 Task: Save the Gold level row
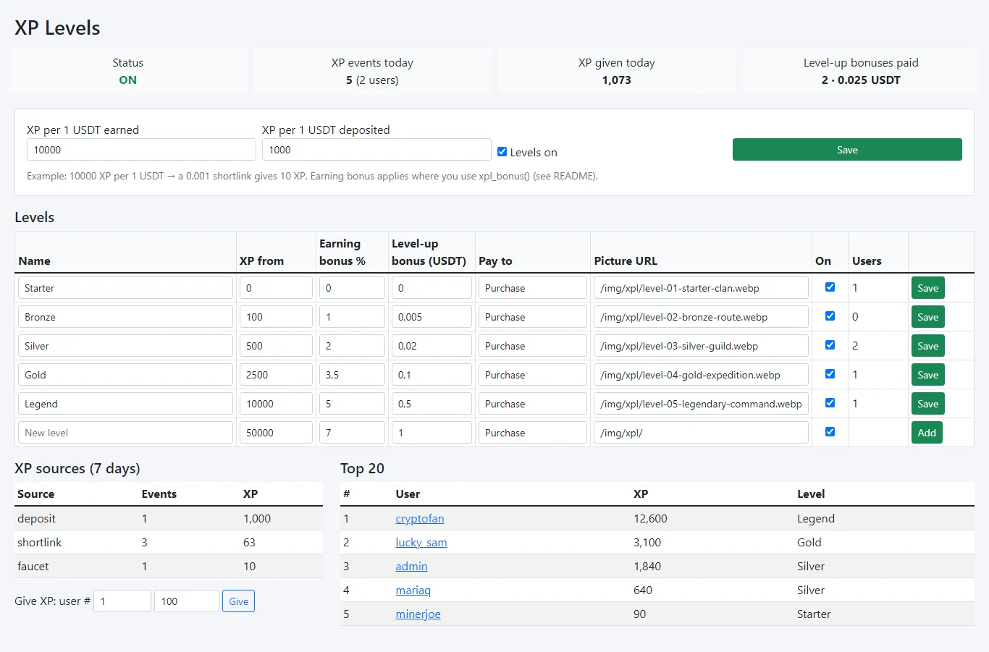(927, 375)
